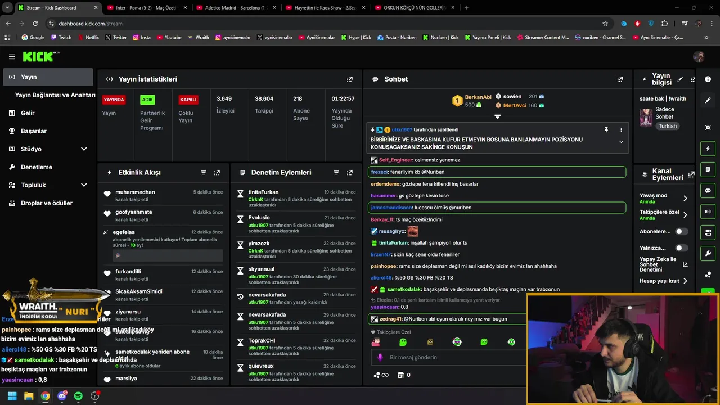Click the capture frame icon in the right sidebar

pos(708,128)
